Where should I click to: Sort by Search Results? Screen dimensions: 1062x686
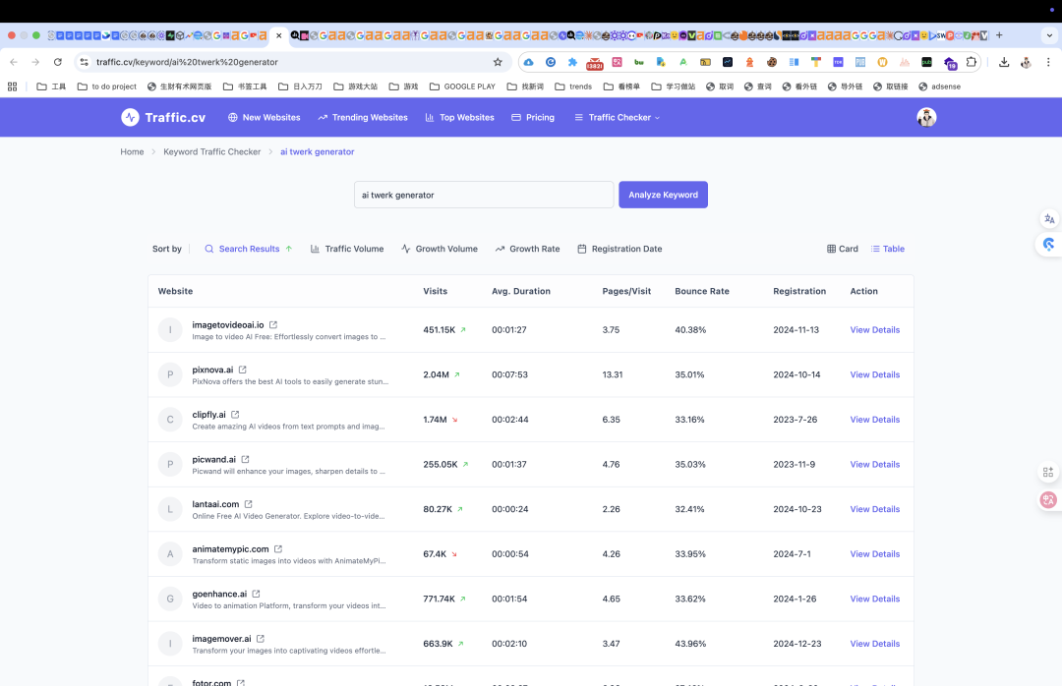(x=249, y=249)
